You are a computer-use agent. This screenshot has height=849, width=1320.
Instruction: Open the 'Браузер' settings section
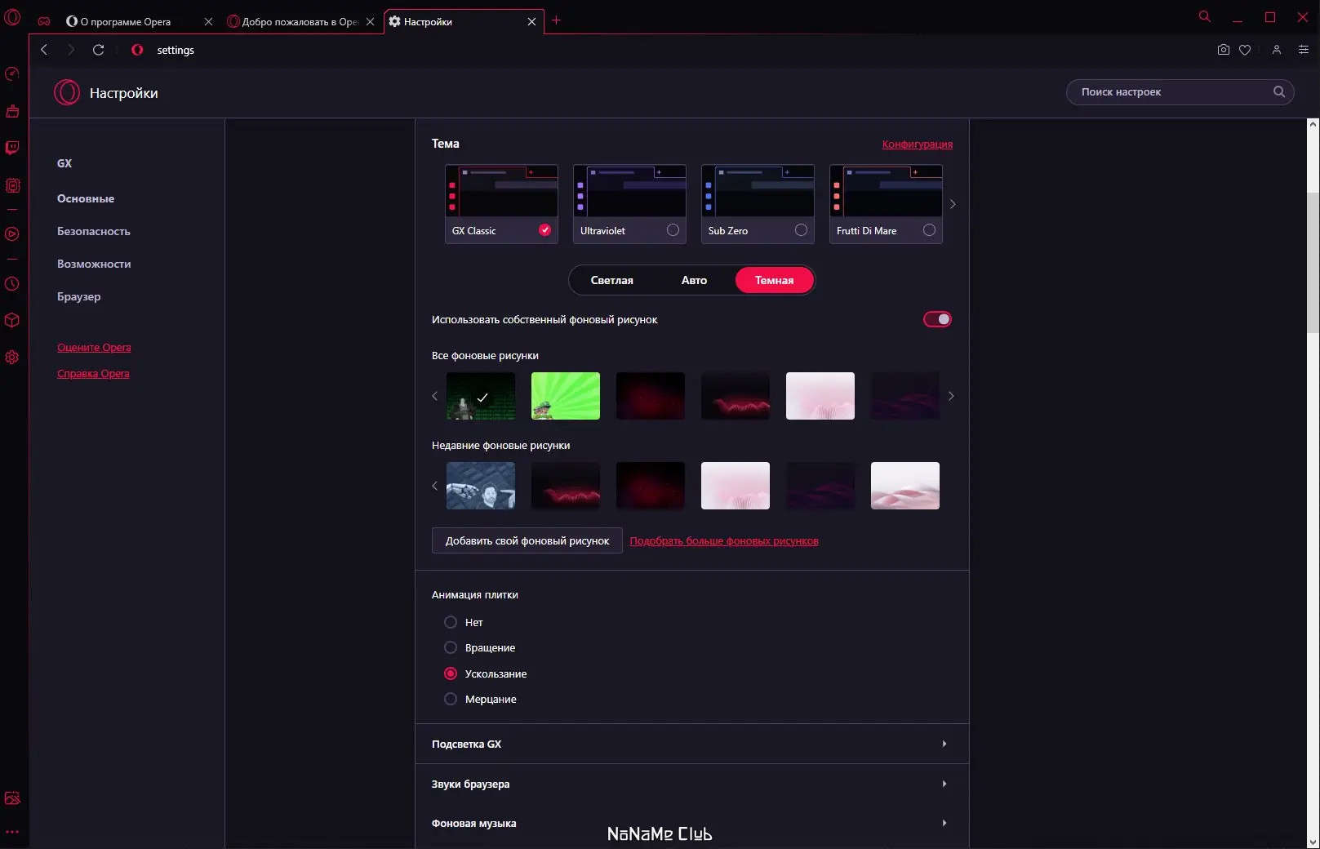coord(79,296)
